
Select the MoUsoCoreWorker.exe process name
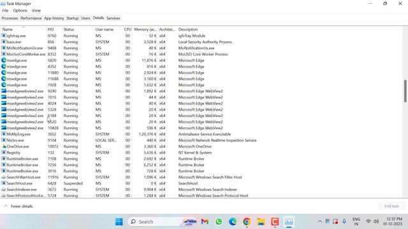[x=26, y=54]
